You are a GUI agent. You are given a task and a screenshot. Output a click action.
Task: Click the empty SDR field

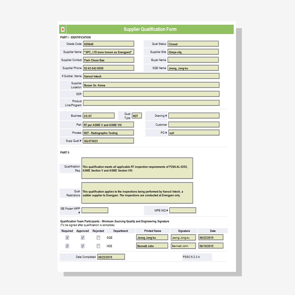pos(151,94)
